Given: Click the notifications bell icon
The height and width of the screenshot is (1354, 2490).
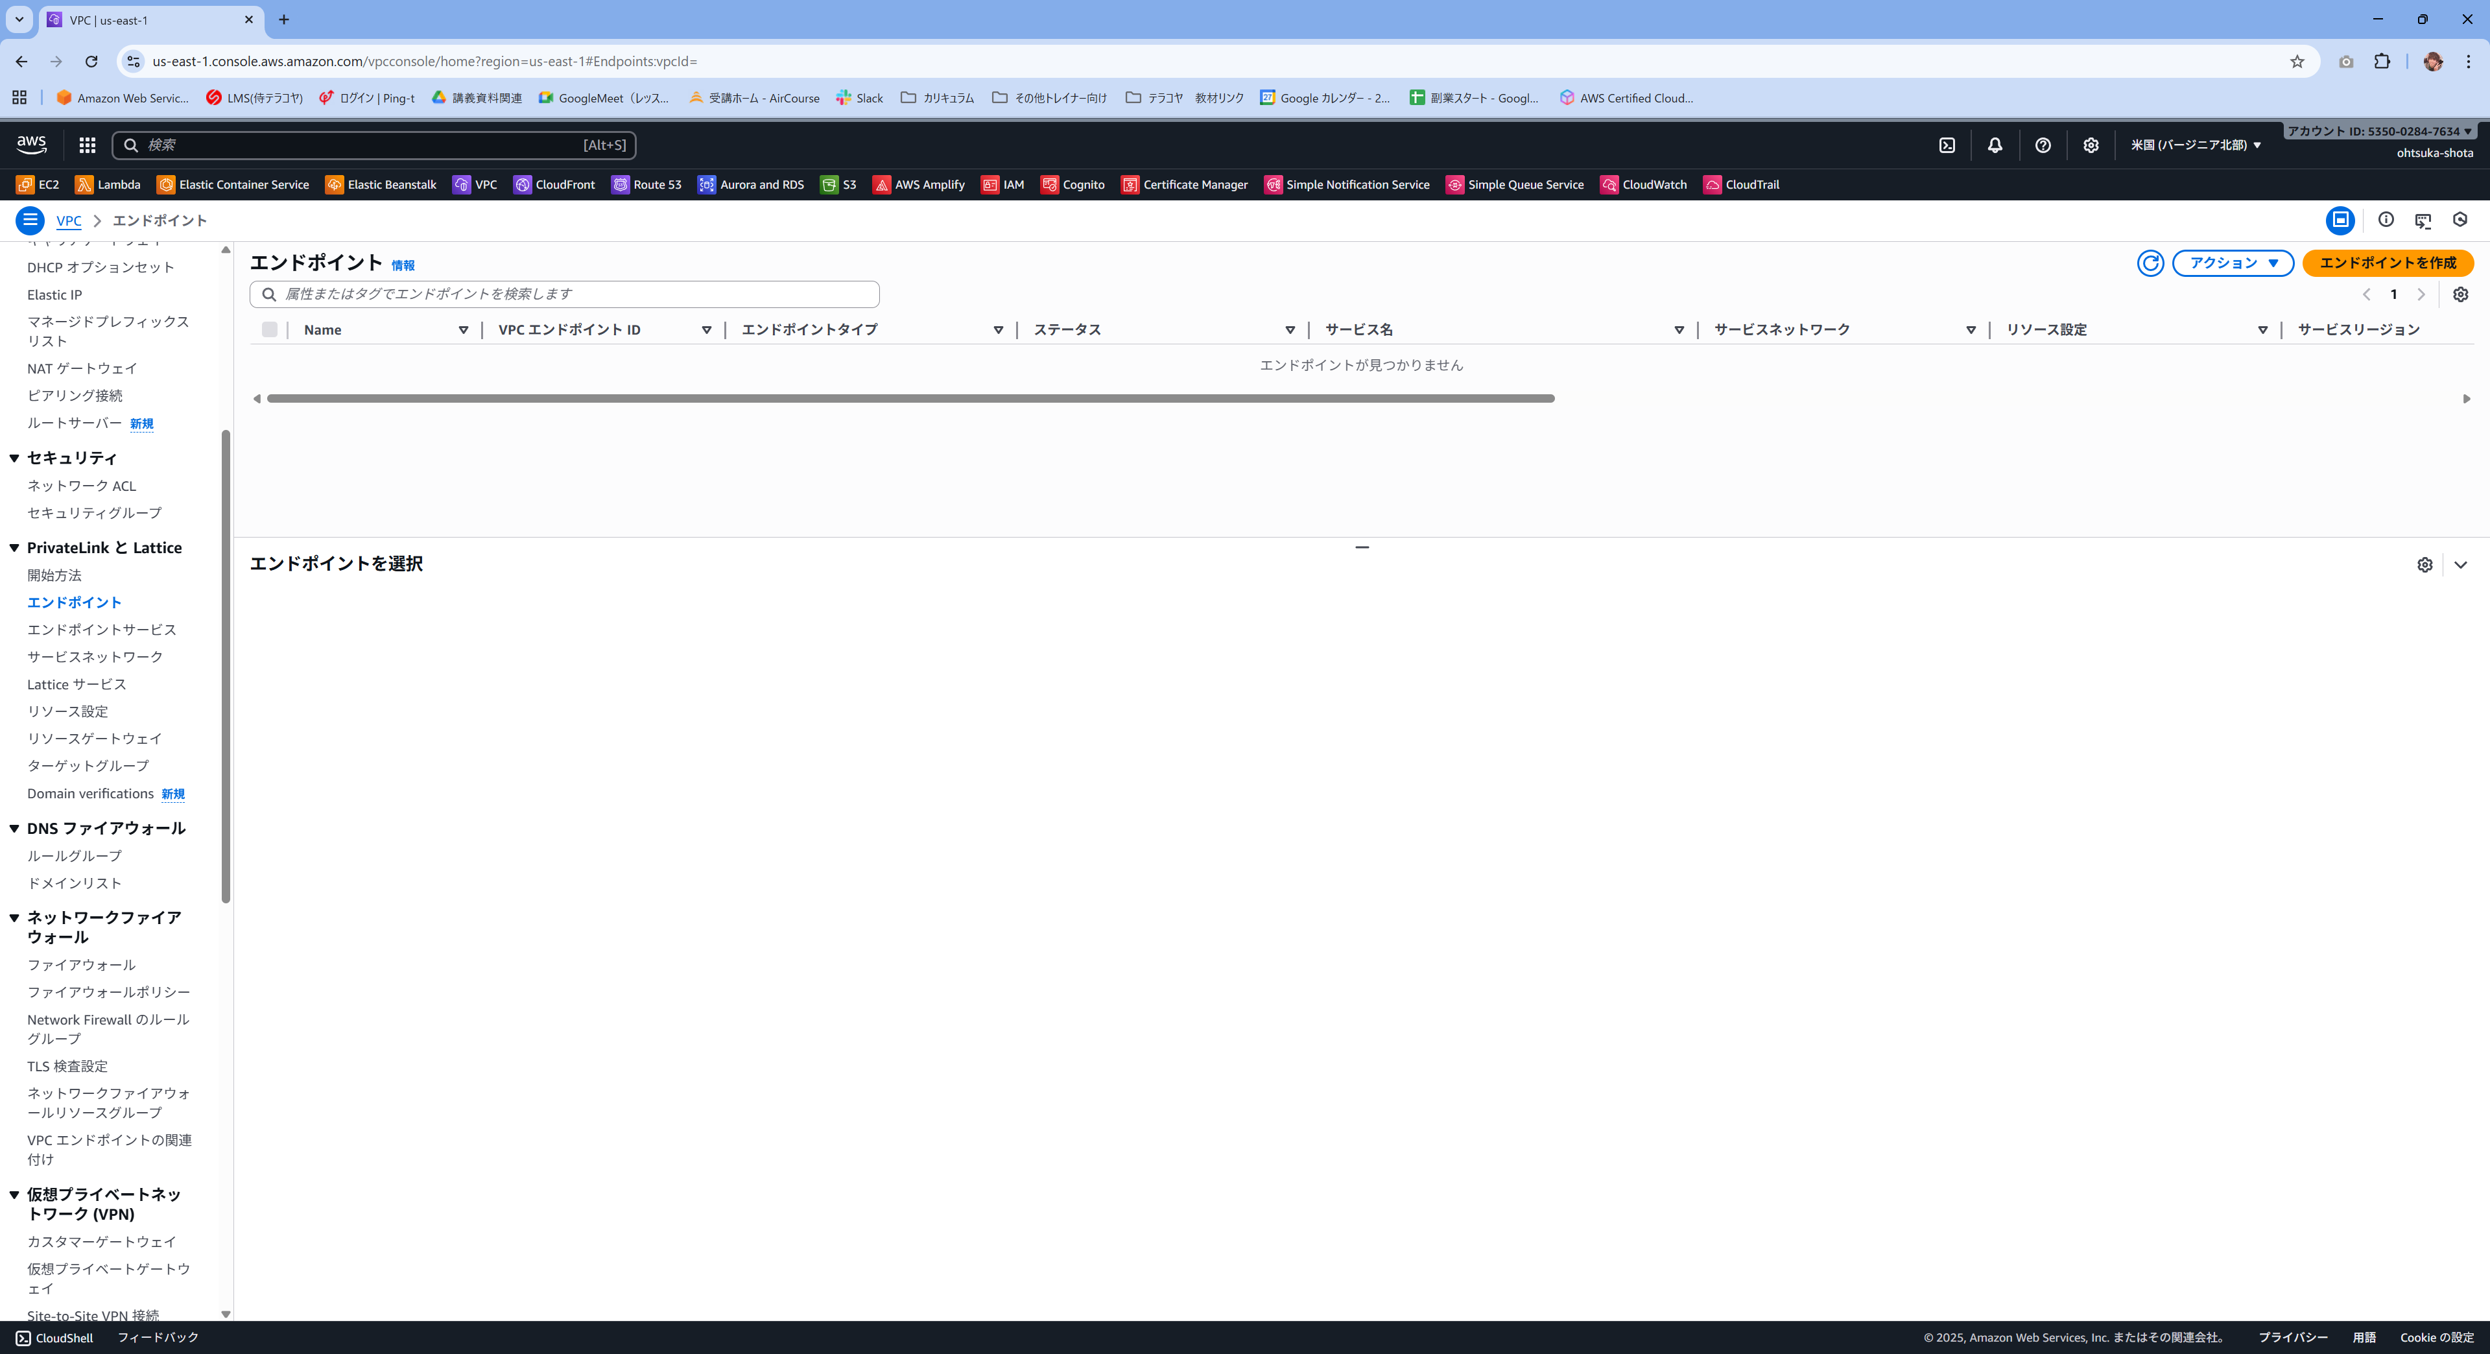Looking at the screenshot, I should pyautogui.click(x=1995, y=145).
